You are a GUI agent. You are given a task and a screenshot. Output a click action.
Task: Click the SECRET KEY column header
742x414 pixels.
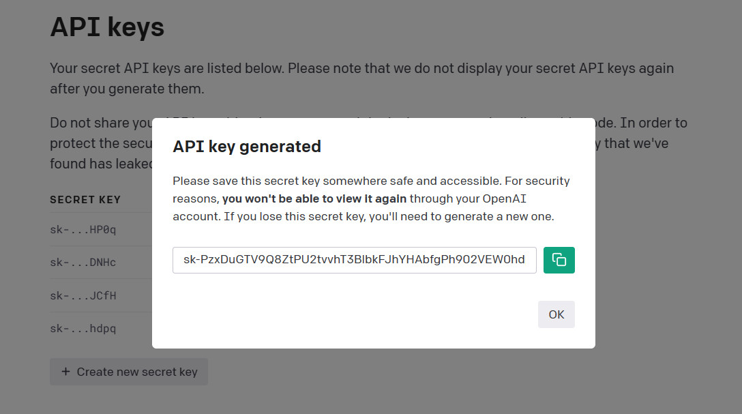pyautogui.click(x=85, y=200)
